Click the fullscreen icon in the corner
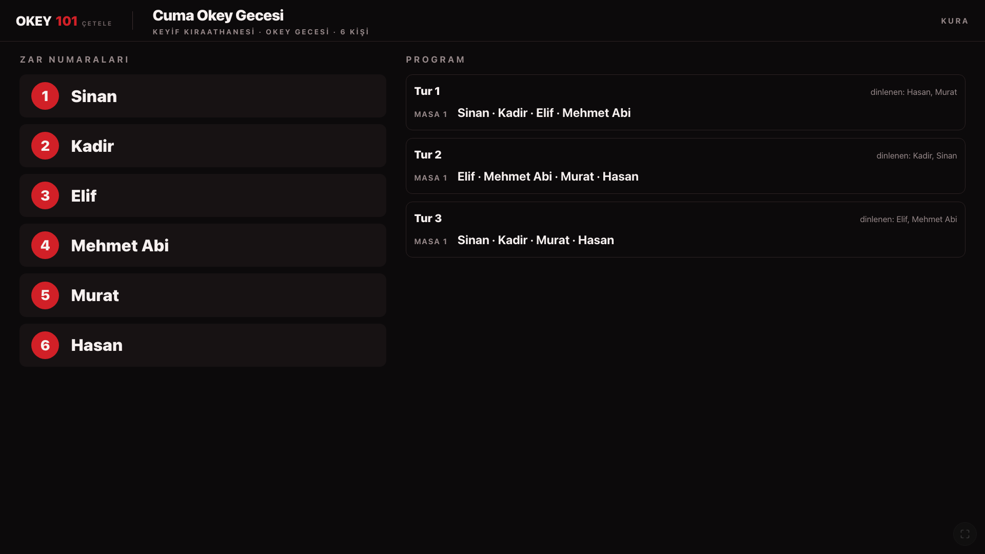The height and width of the screenshot is (554, 985). pos(964,534)
